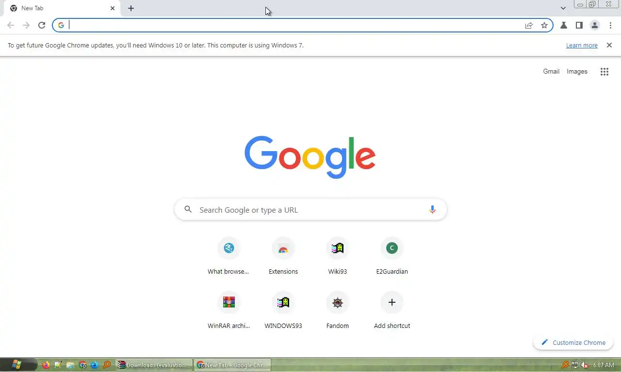Image resolution: width=621 pixels, height=372 pixels.
Task: Click the Customize Chrome button
Action: pos(573,342)
